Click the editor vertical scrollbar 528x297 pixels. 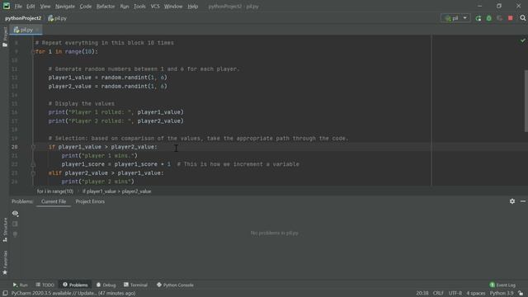[526, 101]
